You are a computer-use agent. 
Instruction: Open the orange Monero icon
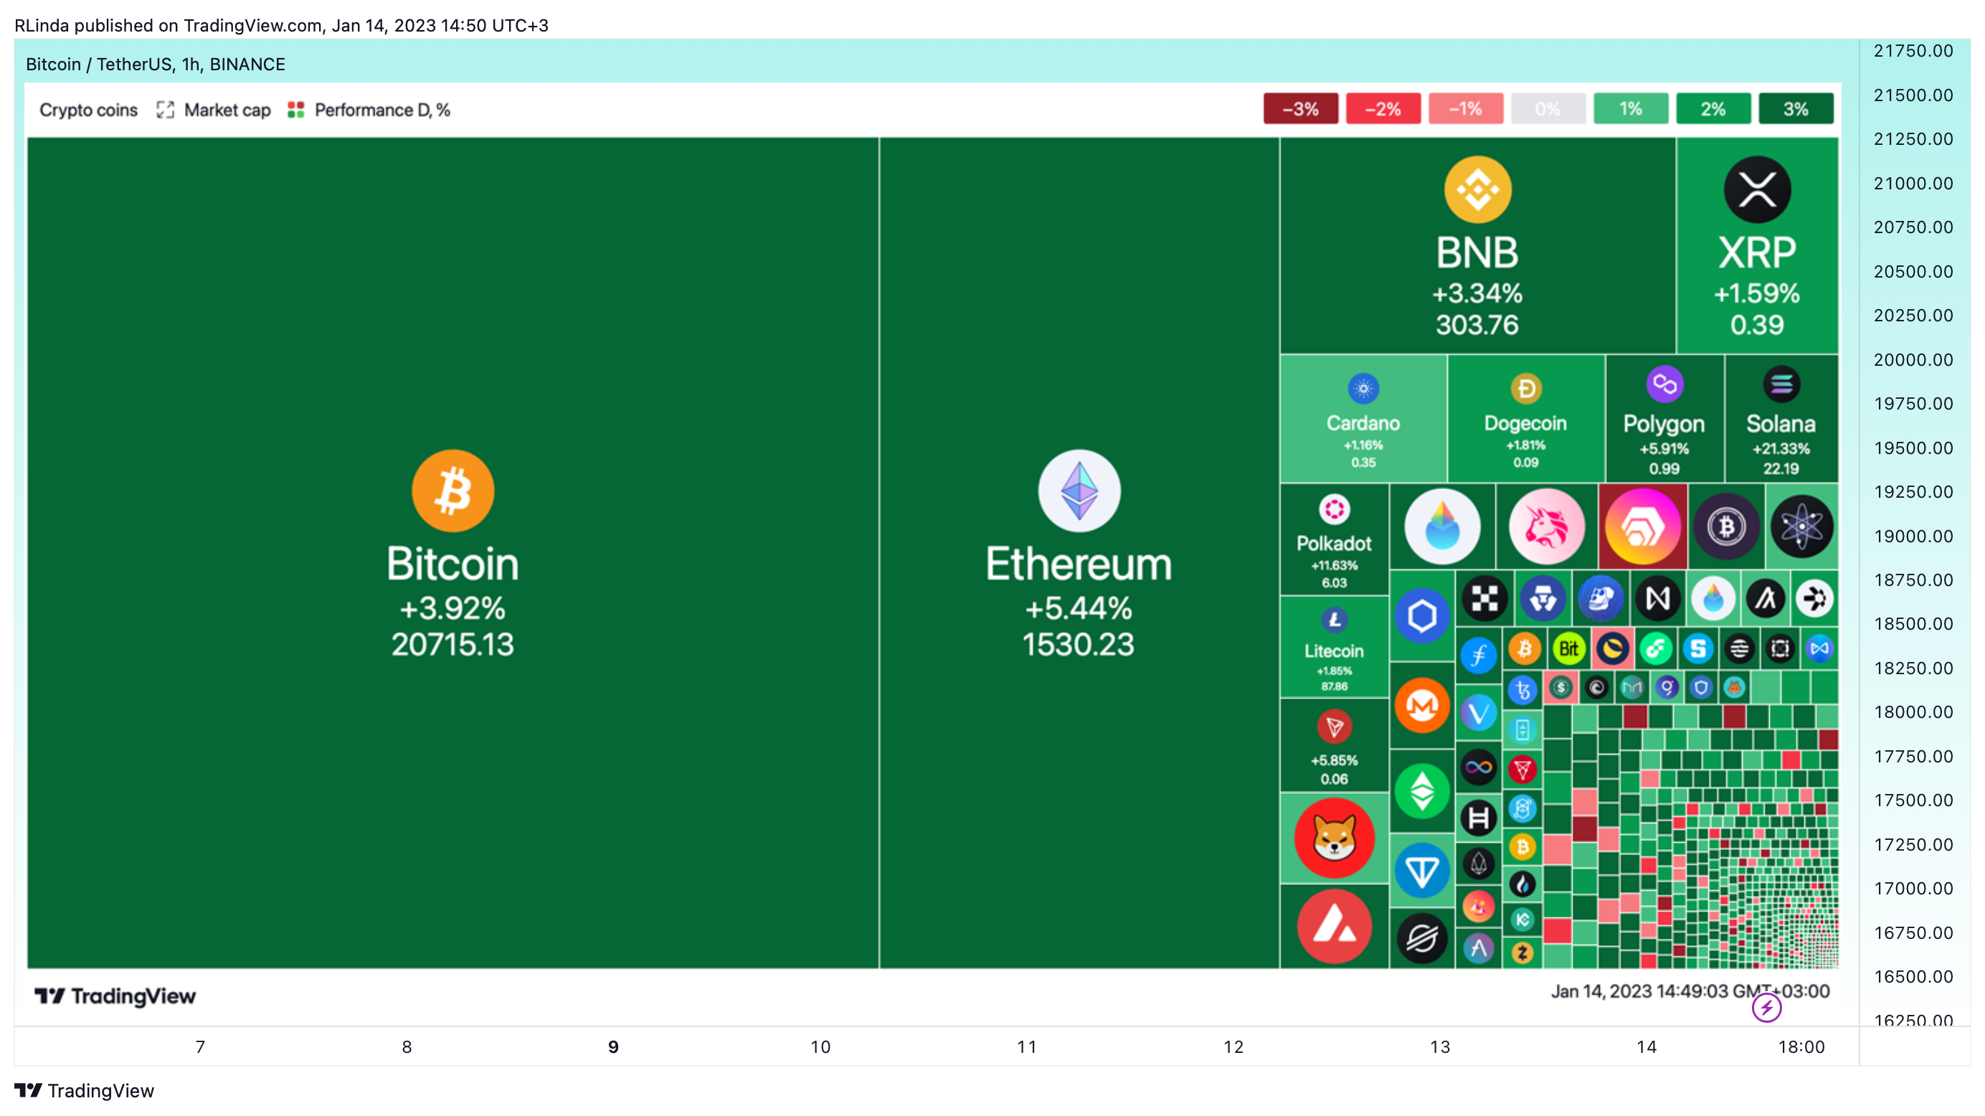click(x=1422, y=705)
